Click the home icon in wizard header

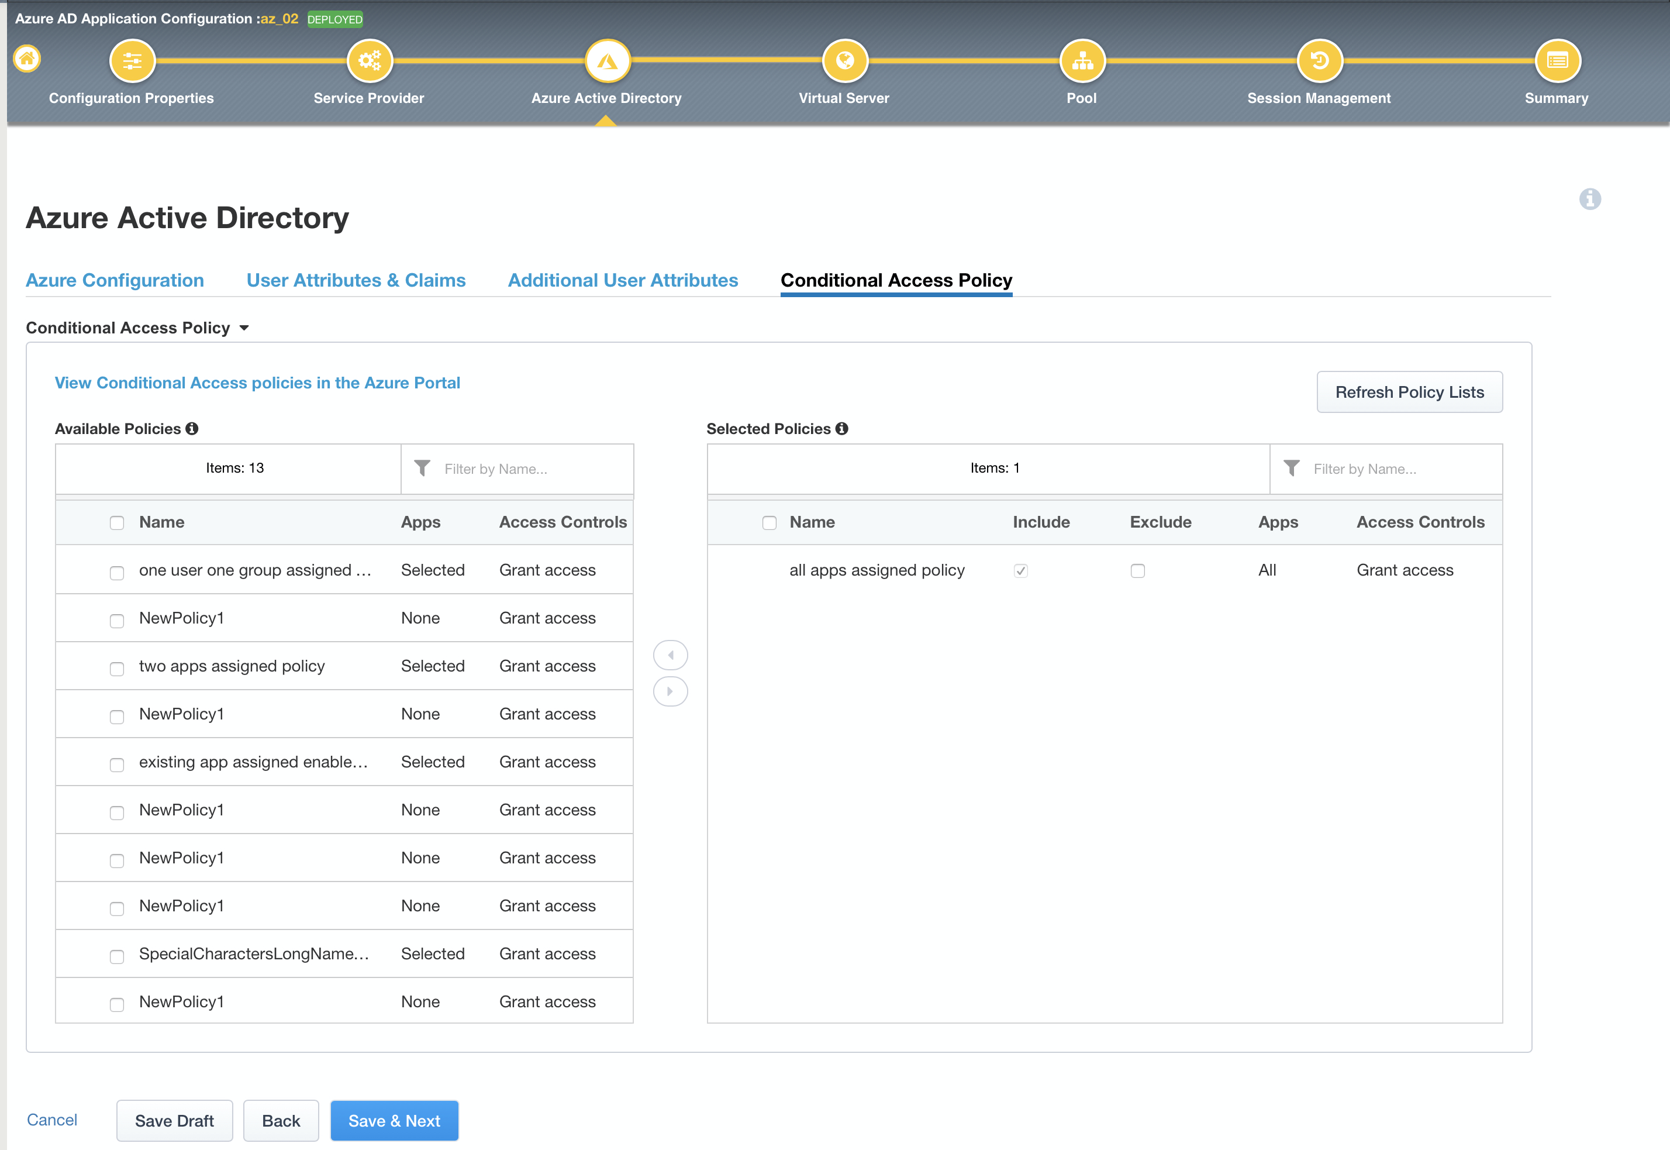click(27, 58)
